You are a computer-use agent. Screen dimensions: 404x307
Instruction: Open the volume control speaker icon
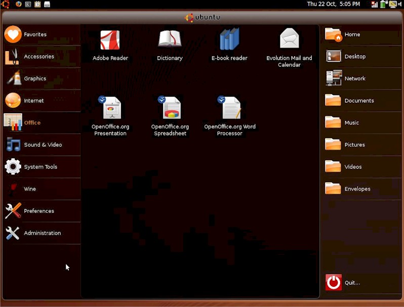point(400,4)
